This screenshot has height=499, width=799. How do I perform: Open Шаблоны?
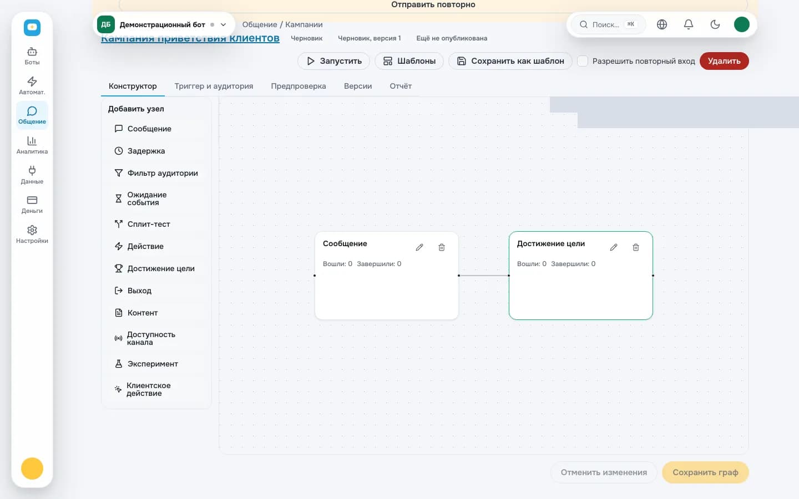[x=409, y=61]
